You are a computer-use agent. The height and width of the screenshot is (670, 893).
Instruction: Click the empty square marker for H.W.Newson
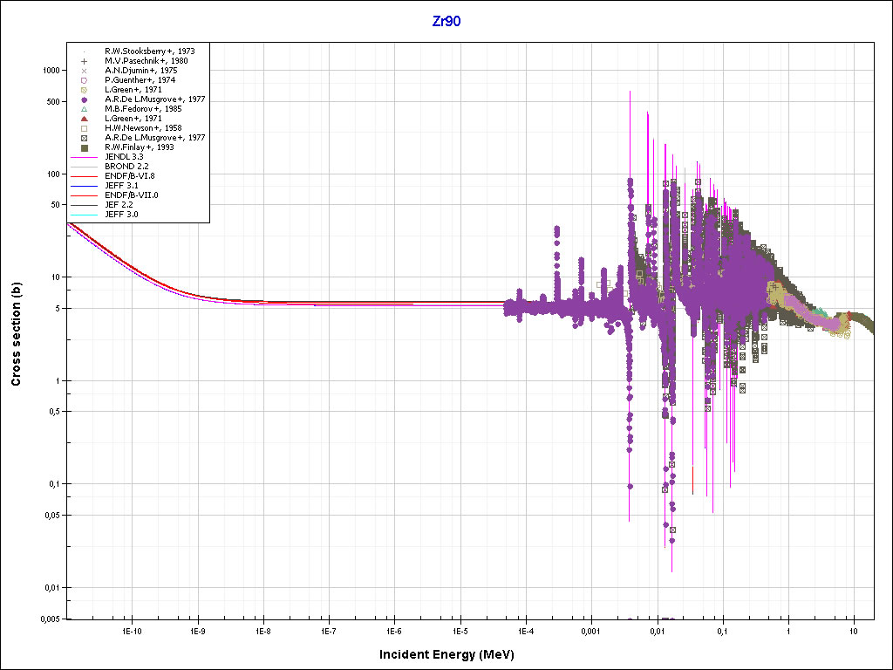point(84,128)
